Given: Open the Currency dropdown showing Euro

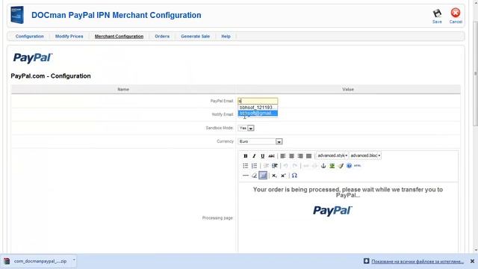Looking at the screenshot, I should click(x=260, y=141).
